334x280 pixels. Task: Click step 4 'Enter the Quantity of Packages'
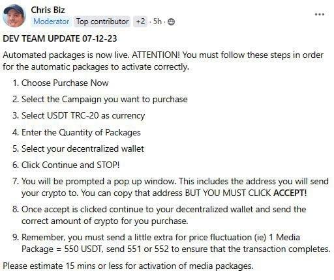(76, 132)
